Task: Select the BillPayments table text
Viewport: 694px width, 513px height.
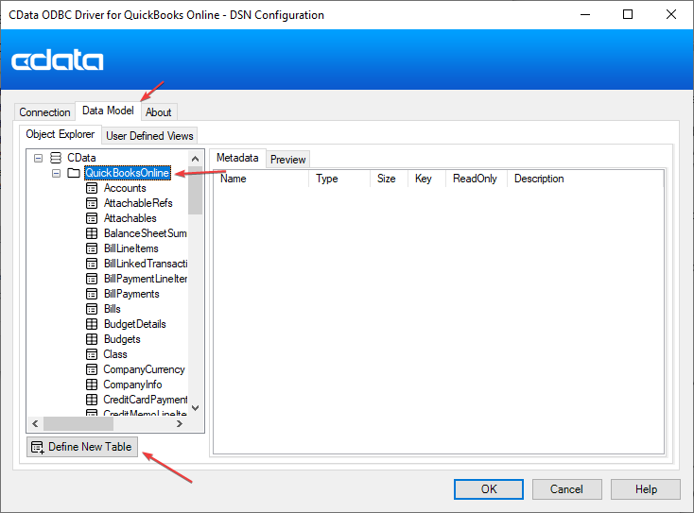Action: tap(131, 294)
